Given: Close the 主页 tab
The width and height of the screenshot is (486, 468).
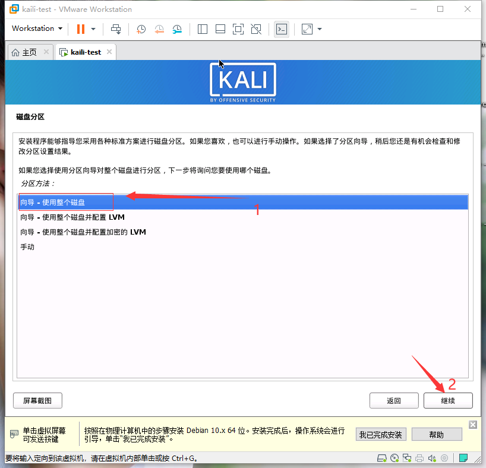Looking at the screenshot, I should tap(46, 52).
